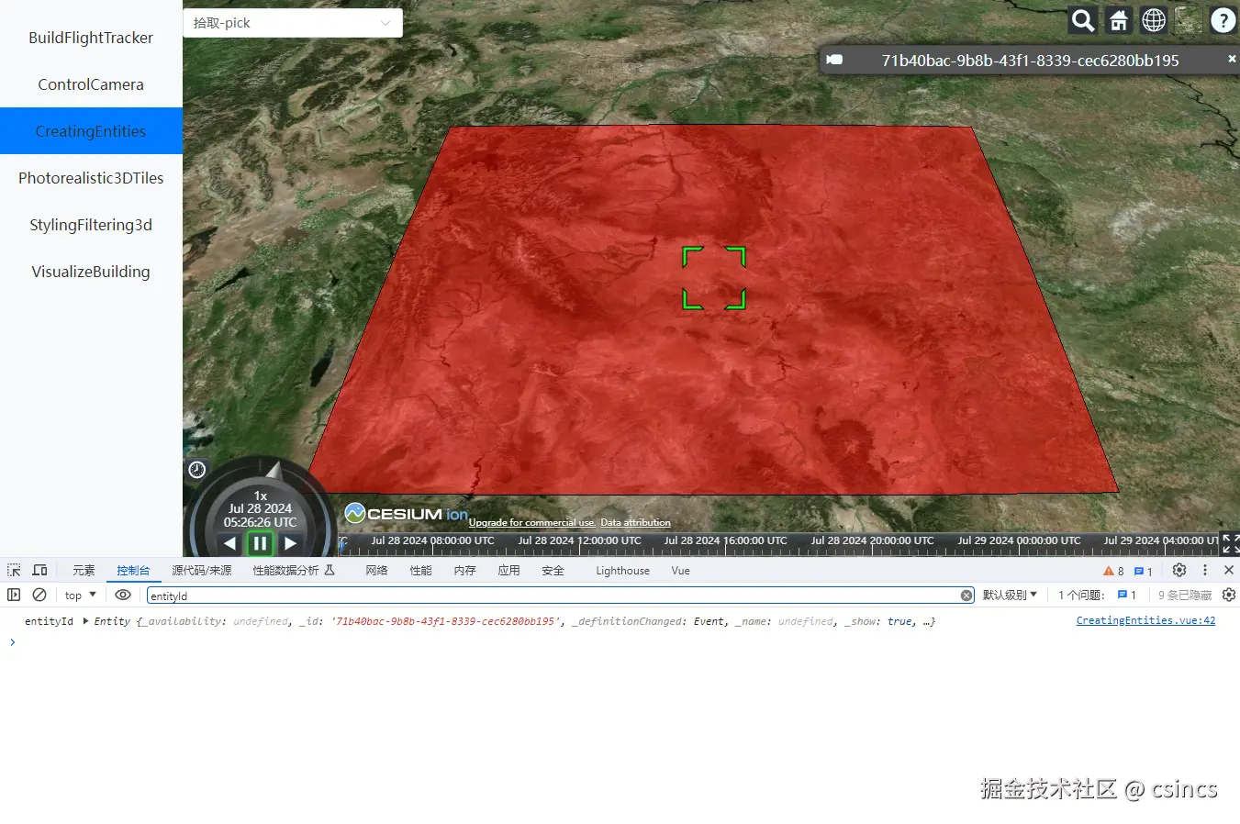1240x824 pixels.
Task: Play the animation forward
Action: [290, 543]
